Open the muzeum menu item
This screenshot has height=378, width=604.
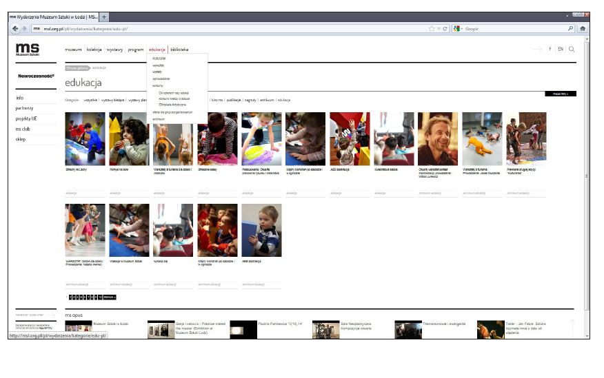coord(73,50)
